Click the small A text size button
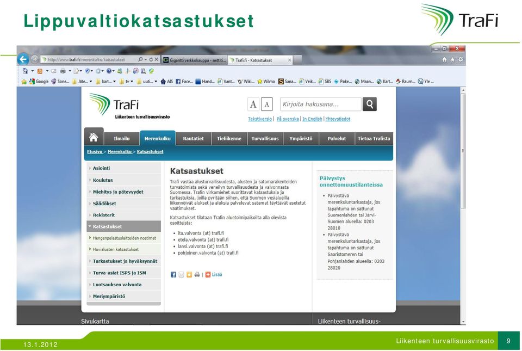Image resolution: width=522 pixels, height=351 pixels. (x=266, y=104)
